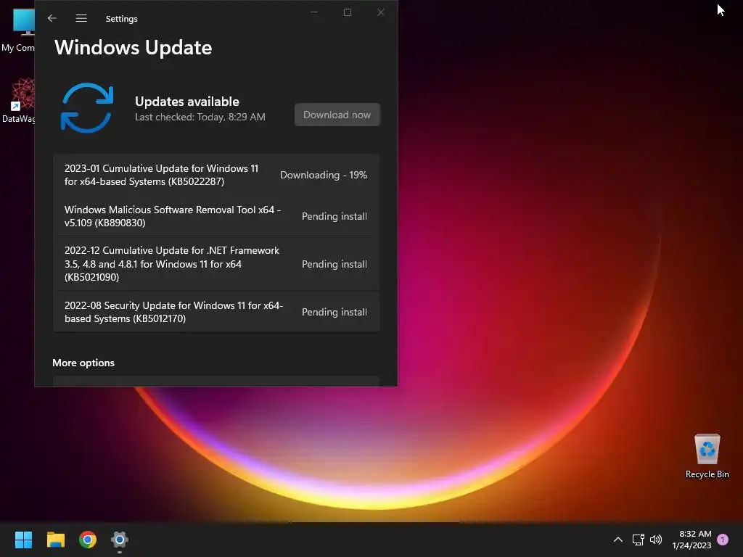Click the blue Windows Update sync icon
The image size is (743, 557).
tap(87, 108)
